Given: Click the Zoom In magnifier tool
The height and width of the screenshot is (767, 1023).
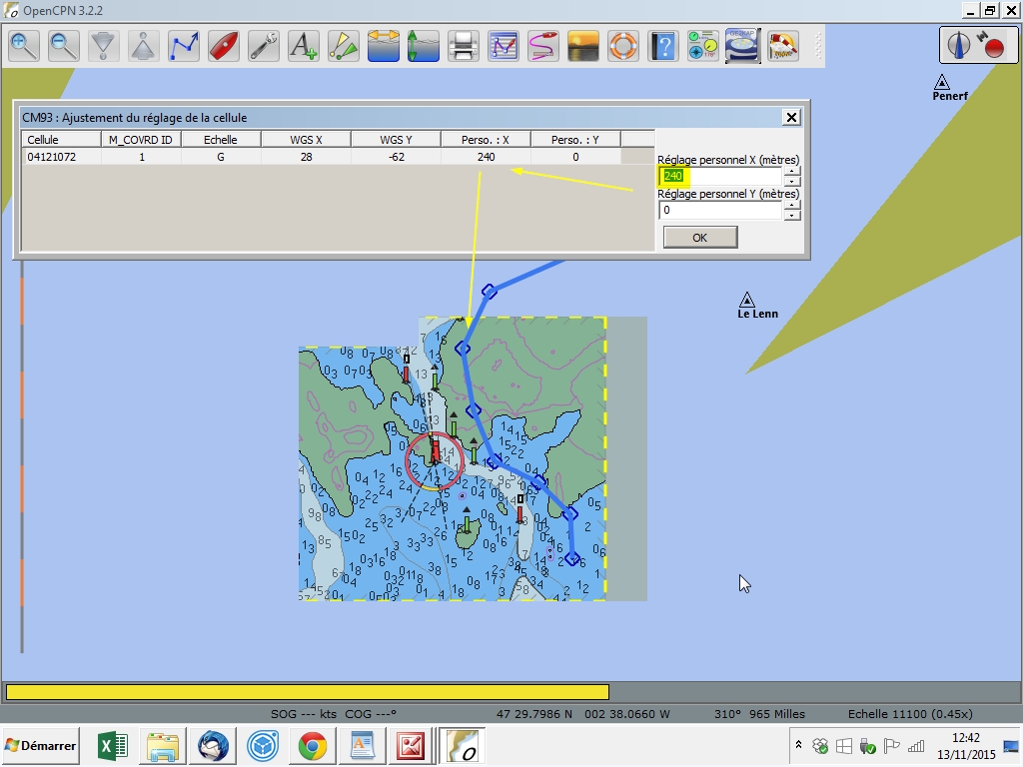Looking at the screenshot, I should tap(24, 46).
